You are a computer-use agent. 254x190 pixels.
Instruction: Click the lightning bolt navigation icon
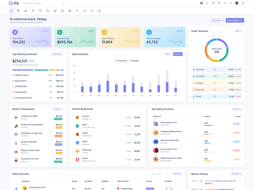77,11
